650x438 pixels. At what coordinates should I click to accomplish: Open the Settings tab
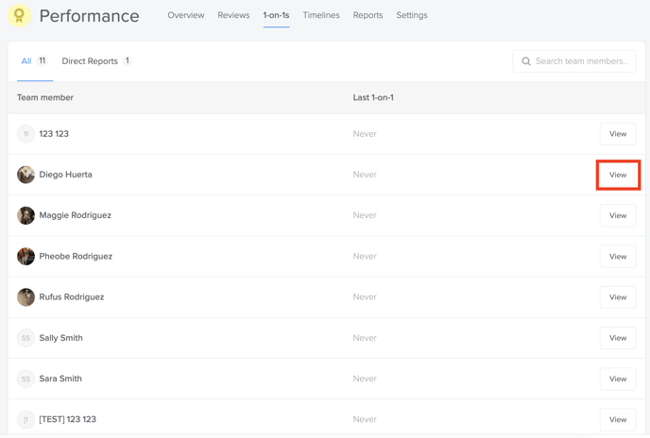(412, 15)
